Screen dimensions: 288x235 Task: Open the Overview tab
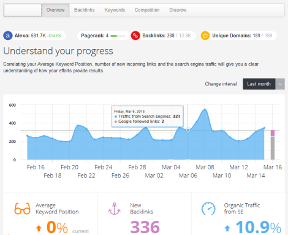[x=55, y=10]
